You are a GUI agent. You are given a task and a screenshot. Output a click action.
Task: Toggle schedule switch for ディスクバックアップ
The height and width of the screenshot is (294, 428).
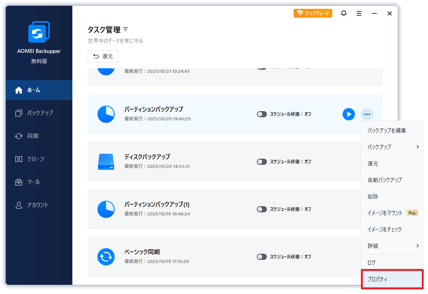(262, 162)
